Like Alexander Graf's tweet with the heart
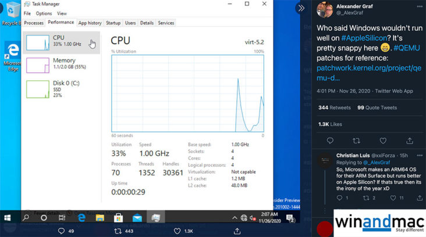 click(x=383, y=141)
